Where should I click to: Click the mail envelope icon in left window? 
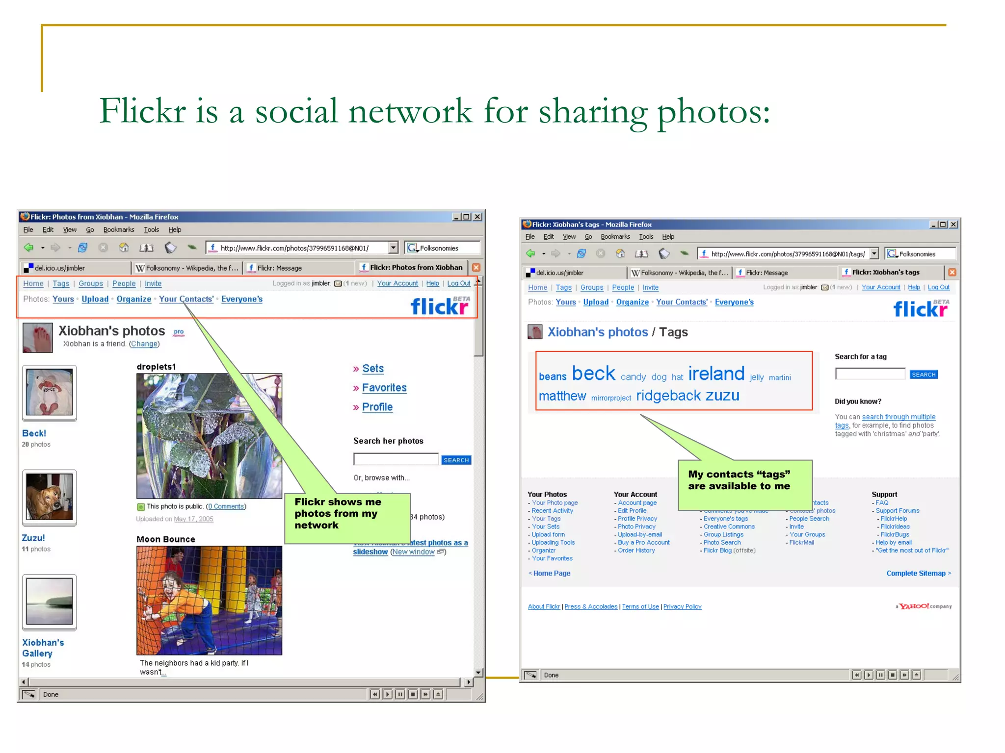click(338, 283)
